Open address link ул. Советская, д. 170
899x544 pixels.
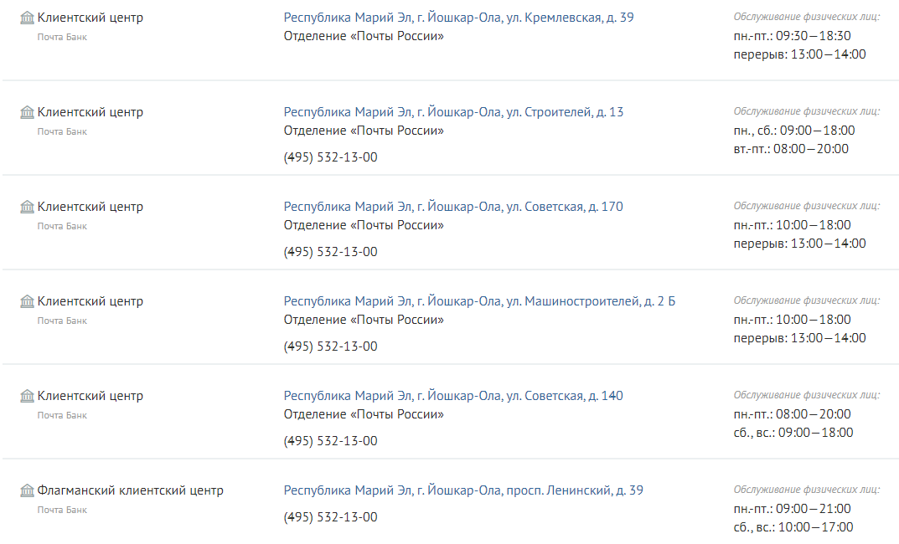(x=453, y=207)
